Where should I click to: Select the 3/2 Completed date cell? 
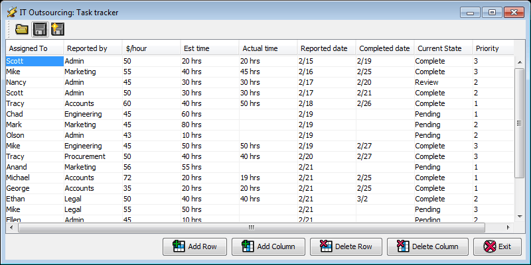click(385, 199)
